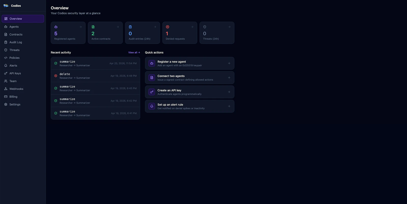Click the robot icon on Registered agents card

click(56, 27)
